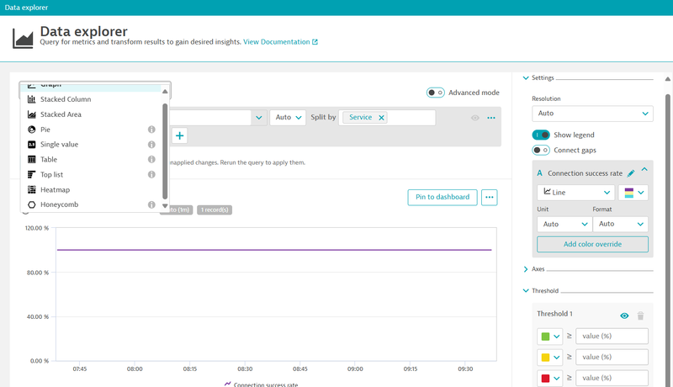673x387 pixels.
Task: Click the plus icon to add a metric
Action: [179, 135]
